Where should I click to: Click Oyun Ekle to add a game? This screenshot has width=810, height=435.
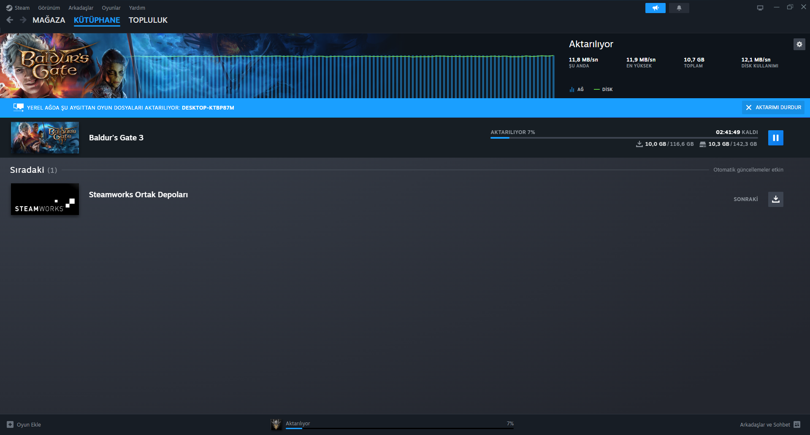click(x=29, y=424)
